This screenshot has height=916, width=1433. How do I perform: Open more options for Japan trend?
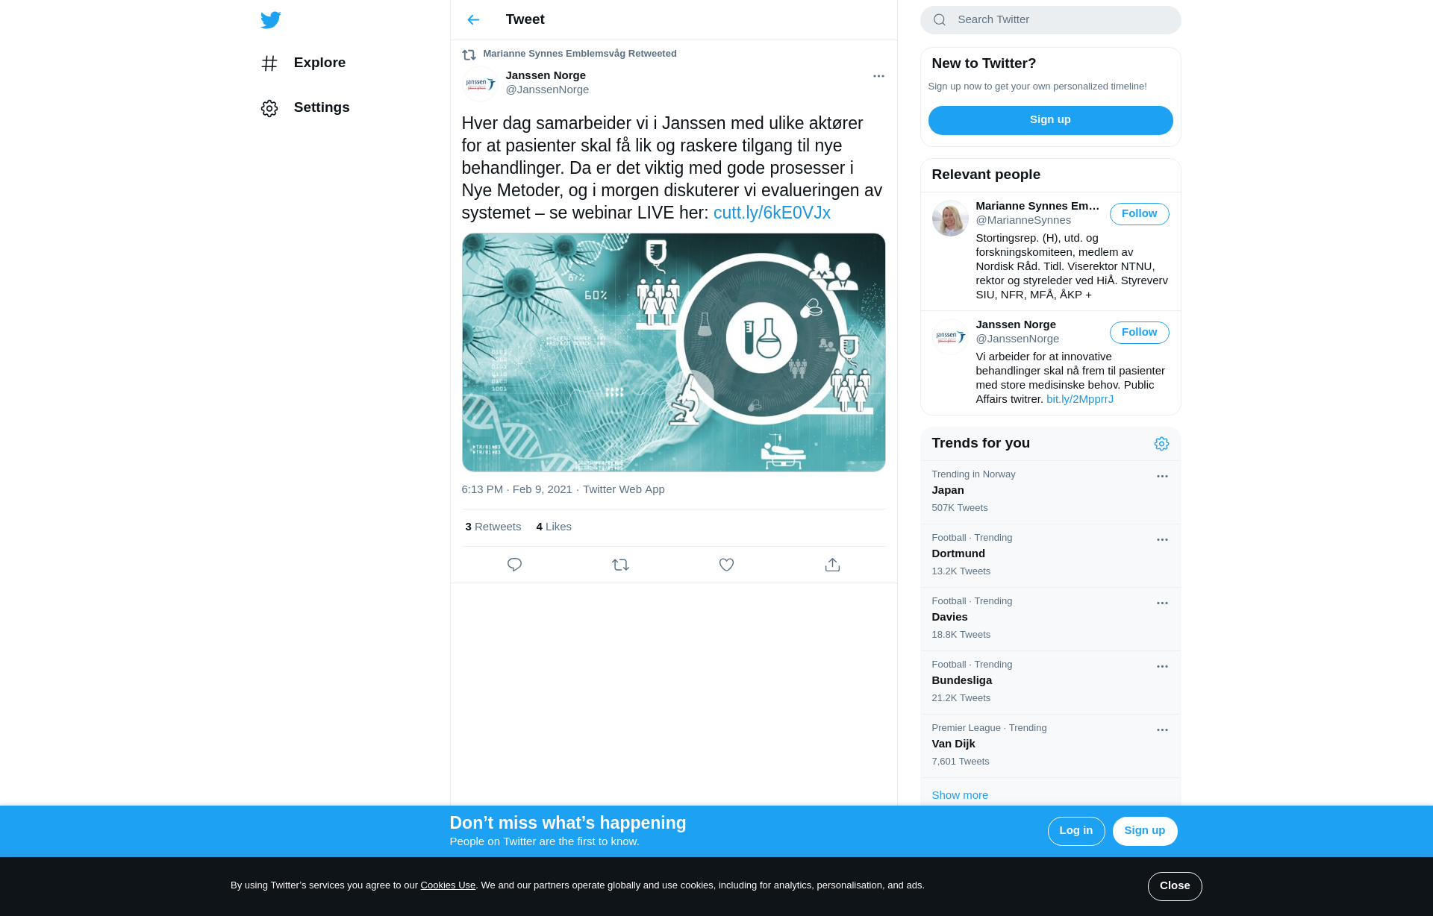pyautogui.click(x=1162, y=476)
